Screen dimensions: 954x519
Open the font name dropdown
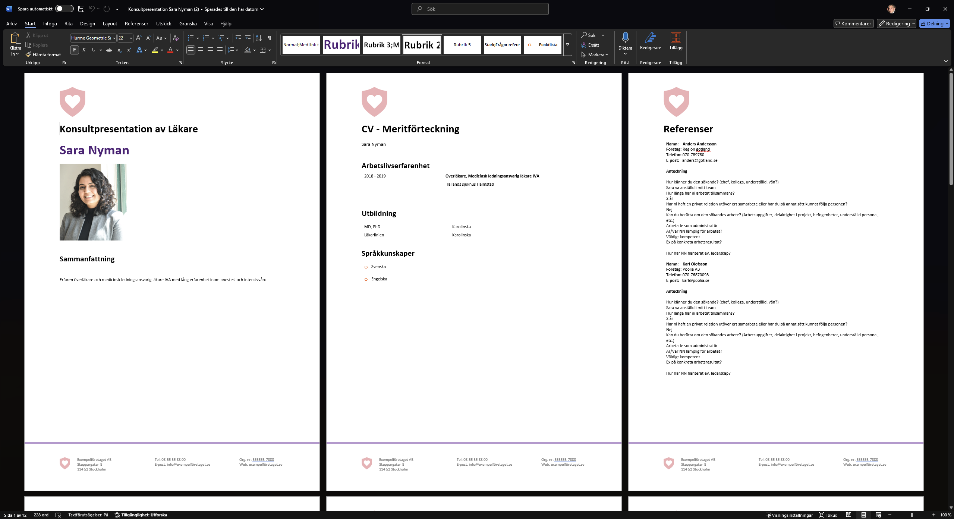coord(114,38)
